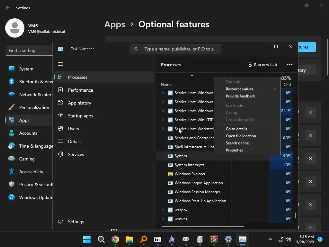Collapse column sort chevron above Name header
The width and height of the screenshot is (329, 247).
(192, 76)
